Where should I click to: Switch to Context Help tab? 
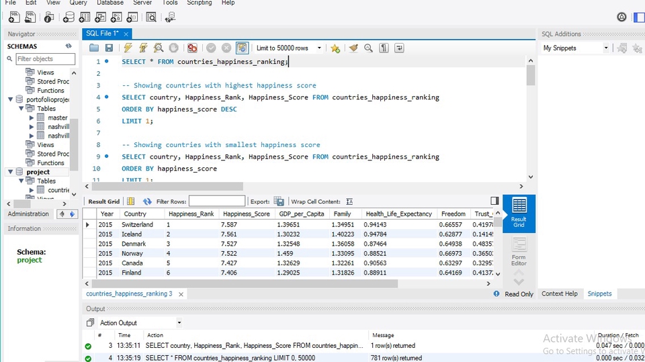tap(560, 293)
